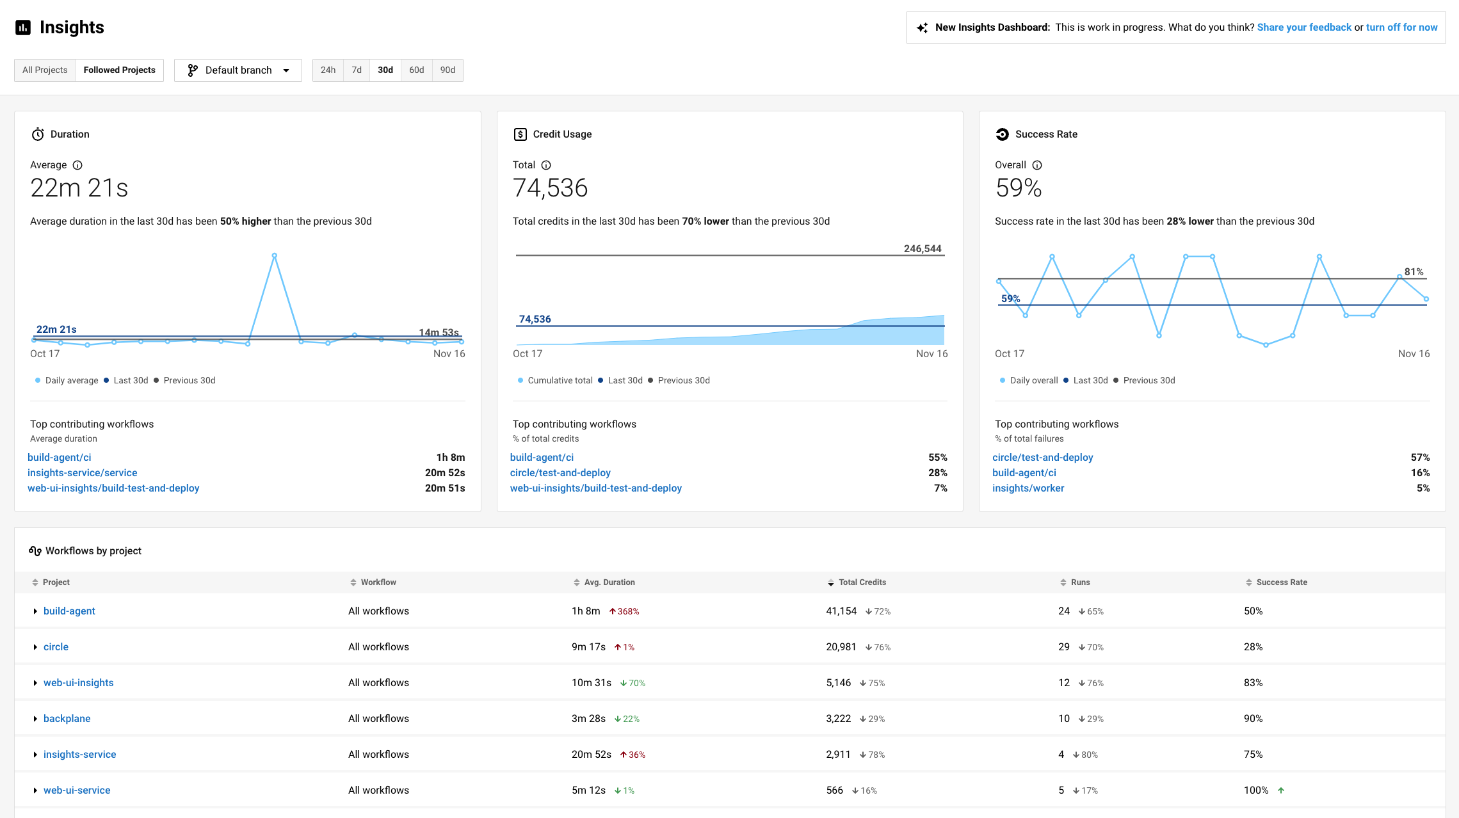Open build-agent/ci under Duration workflows

[x=60, y=458]
